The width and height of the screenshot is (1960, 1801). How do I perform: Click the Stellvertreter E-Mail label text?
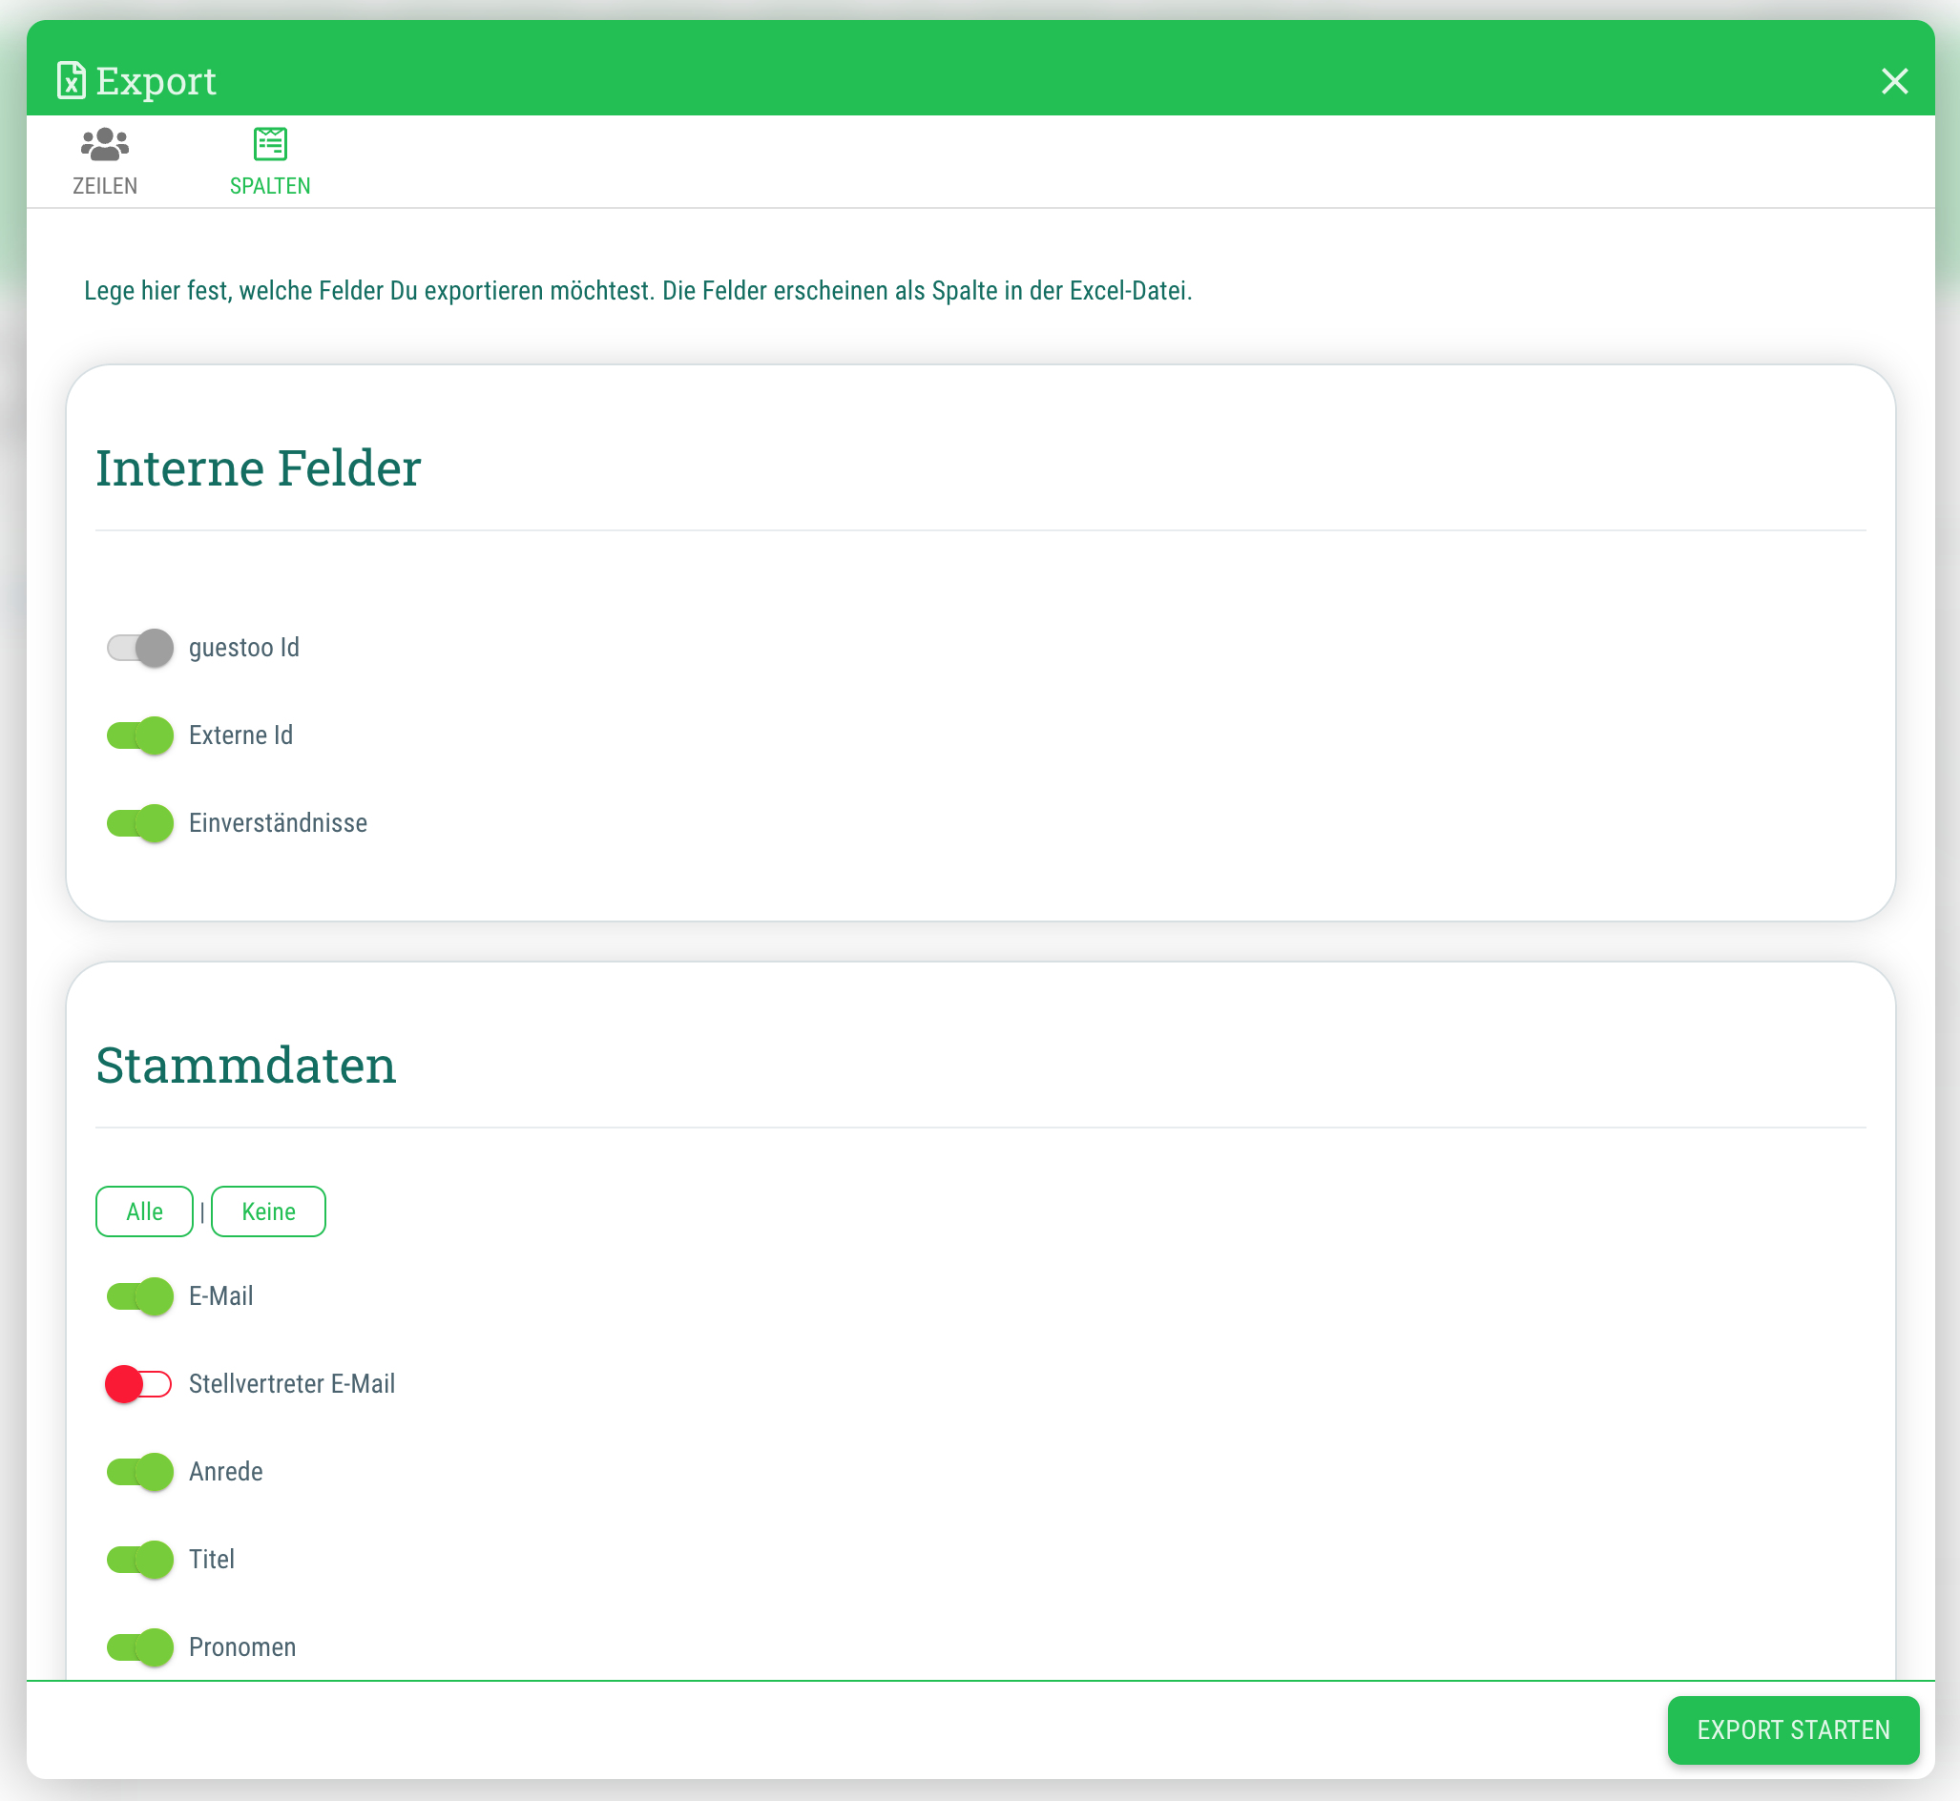coord(291,1384)
